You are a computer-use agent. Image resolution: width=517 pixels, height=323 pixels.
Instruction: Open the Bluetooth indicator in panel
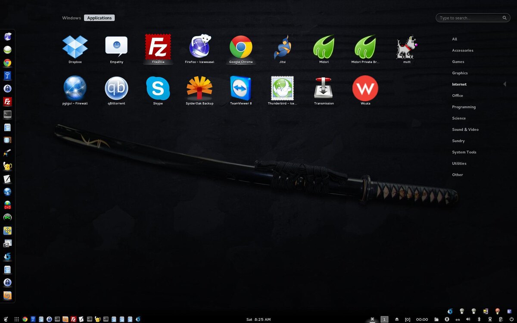pos(479,319)
